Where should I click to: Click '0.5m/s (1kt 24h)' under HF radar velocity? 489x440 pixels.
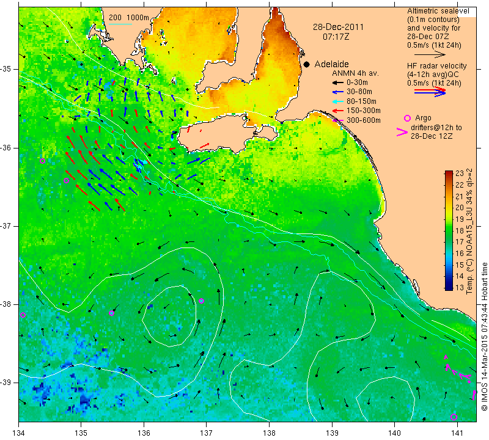(x=434, y=83)
